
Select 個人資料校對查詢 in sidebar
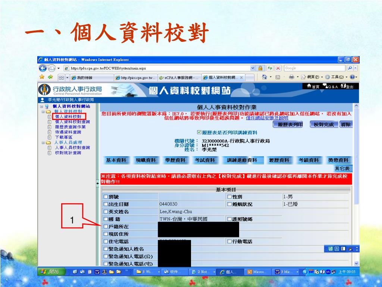(x=72, y=121)
